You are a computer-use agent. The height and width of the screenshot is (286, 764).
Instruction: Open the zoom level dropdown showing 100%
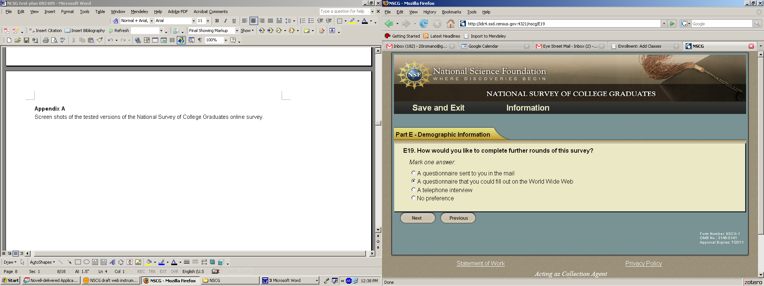(x=226, y=40)
